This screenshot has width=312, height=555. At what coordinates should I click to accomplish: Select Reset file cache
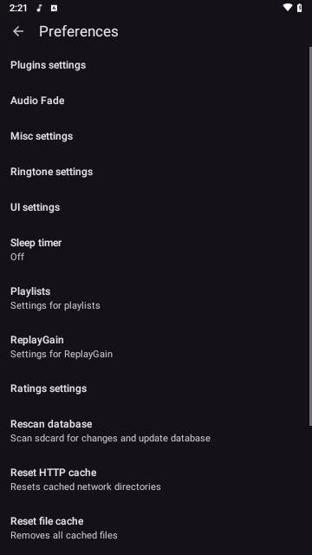point(154,528)
